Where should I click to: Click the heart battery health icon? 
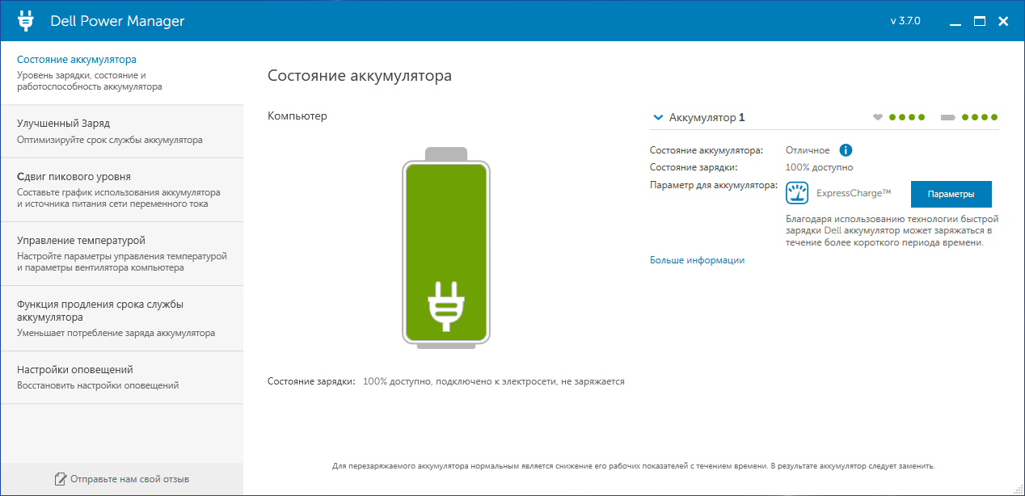(x=878, y=117)
